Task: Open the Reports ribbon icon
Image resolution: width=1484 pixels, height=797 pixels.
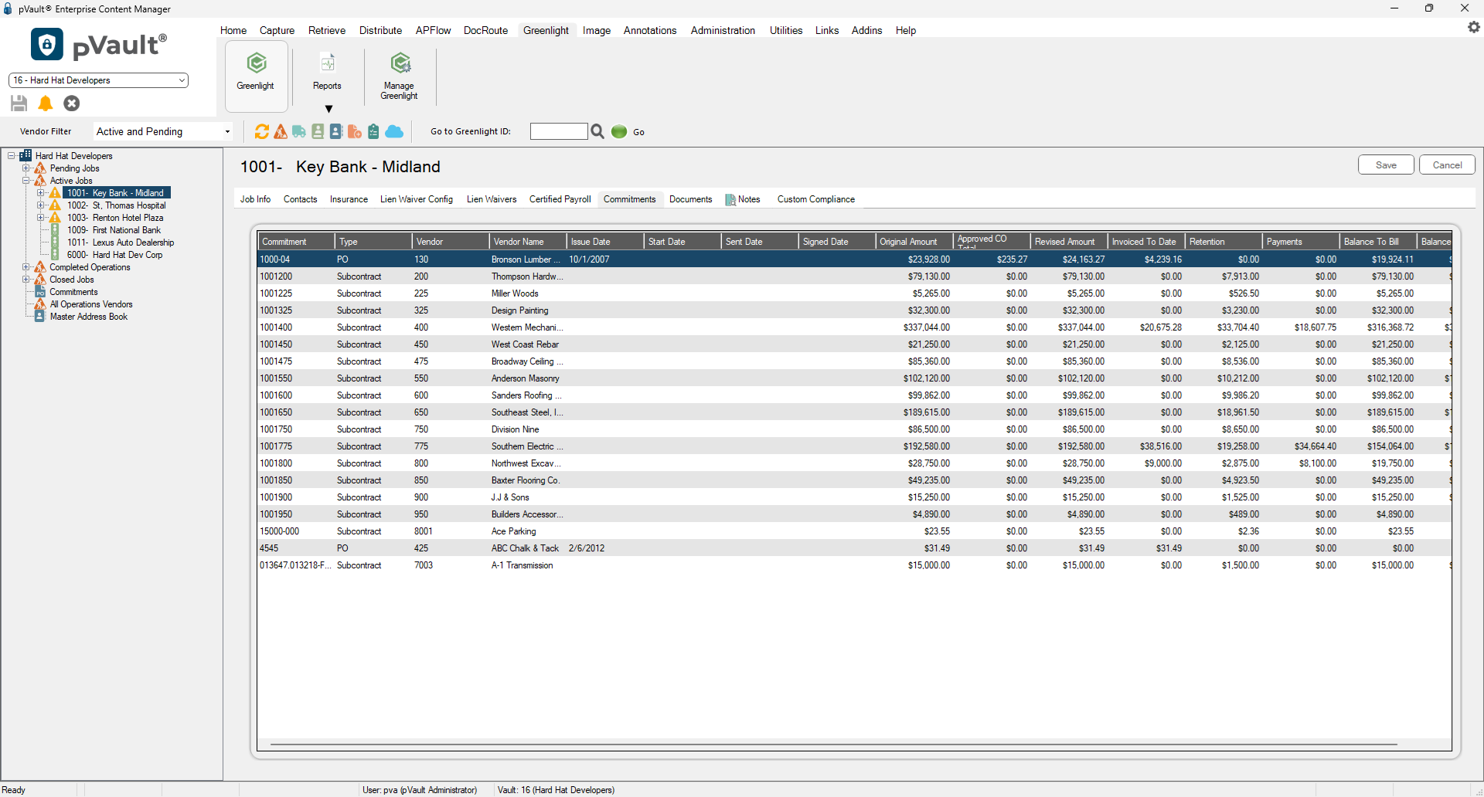Action: coord(327,63)
